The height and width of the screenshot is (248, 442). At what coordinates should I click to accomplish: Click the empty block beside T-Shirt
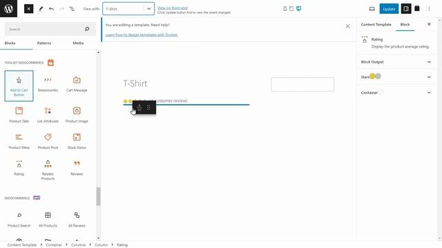[302, 84]
